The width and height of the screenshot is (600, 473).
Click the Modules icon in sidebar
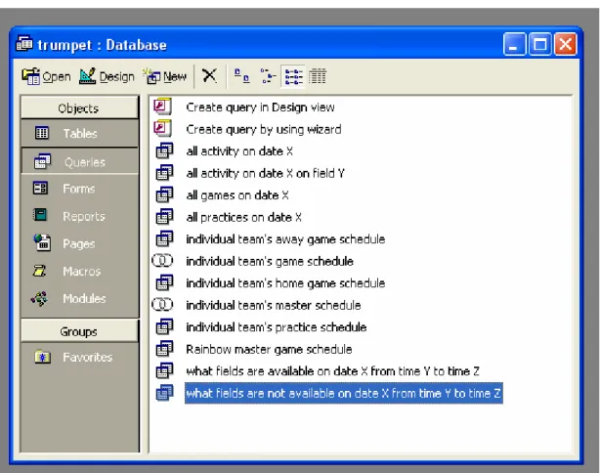point(39,298)
